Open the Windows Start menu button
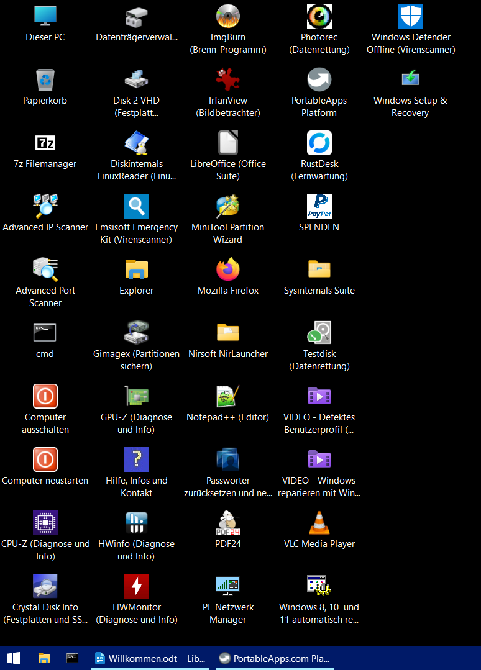481x670 pixels. (13, 658)
